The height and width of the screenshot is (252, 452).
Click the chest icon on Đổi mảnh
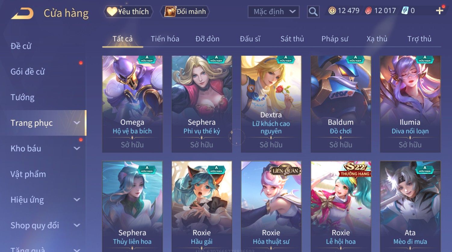coord(170,11)
